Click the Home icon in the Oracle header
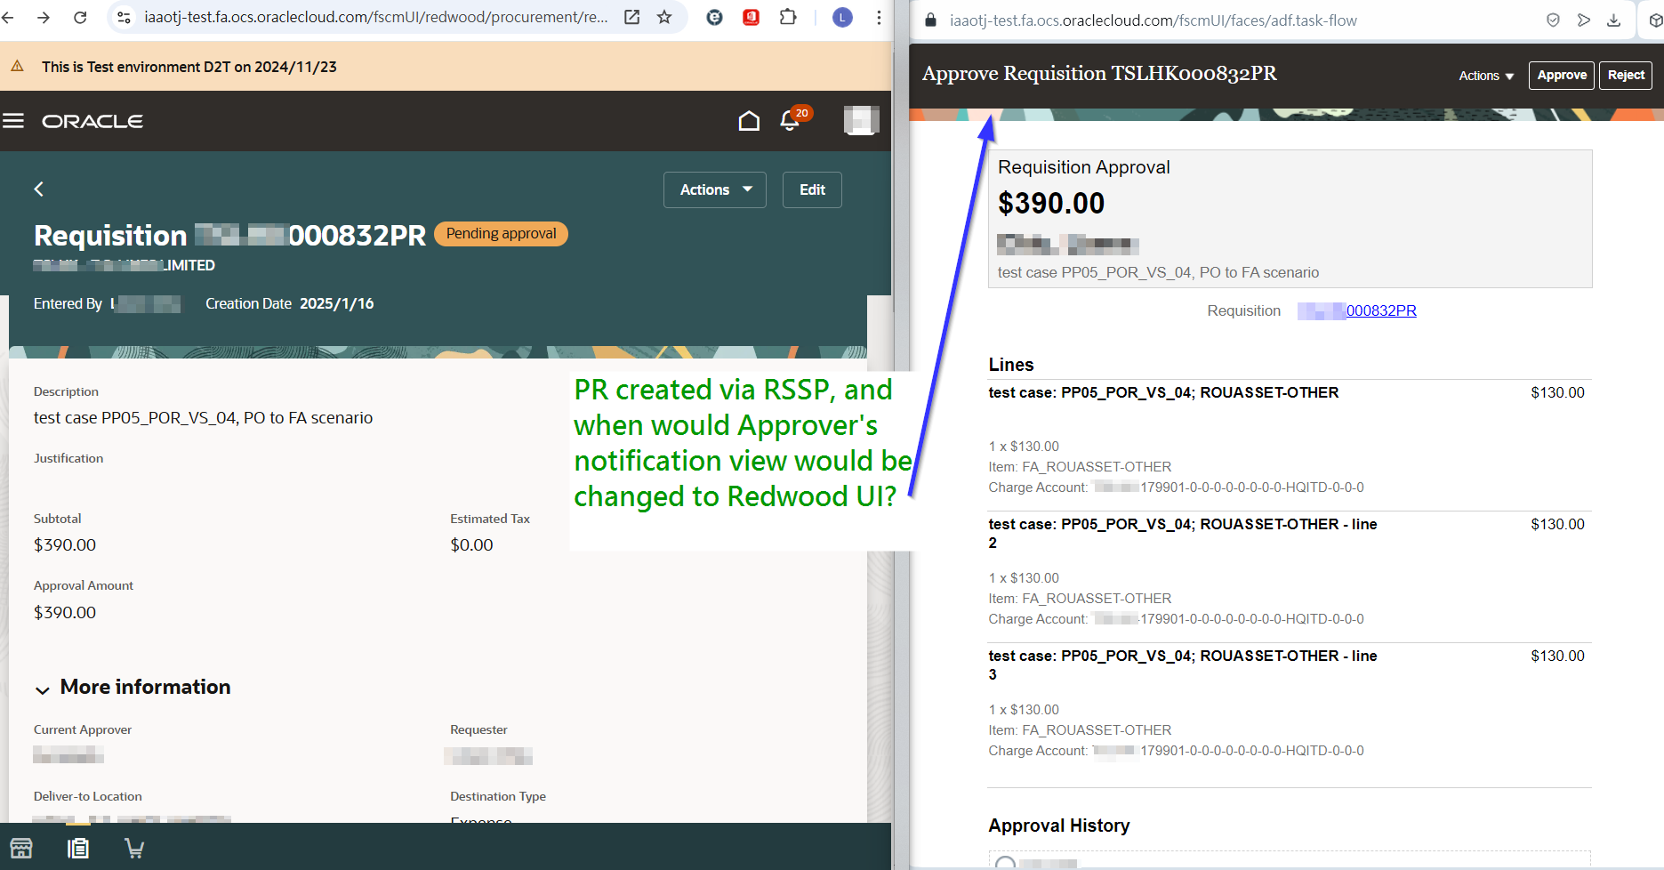Viewport: 1664px width, 870px height. 750,120
